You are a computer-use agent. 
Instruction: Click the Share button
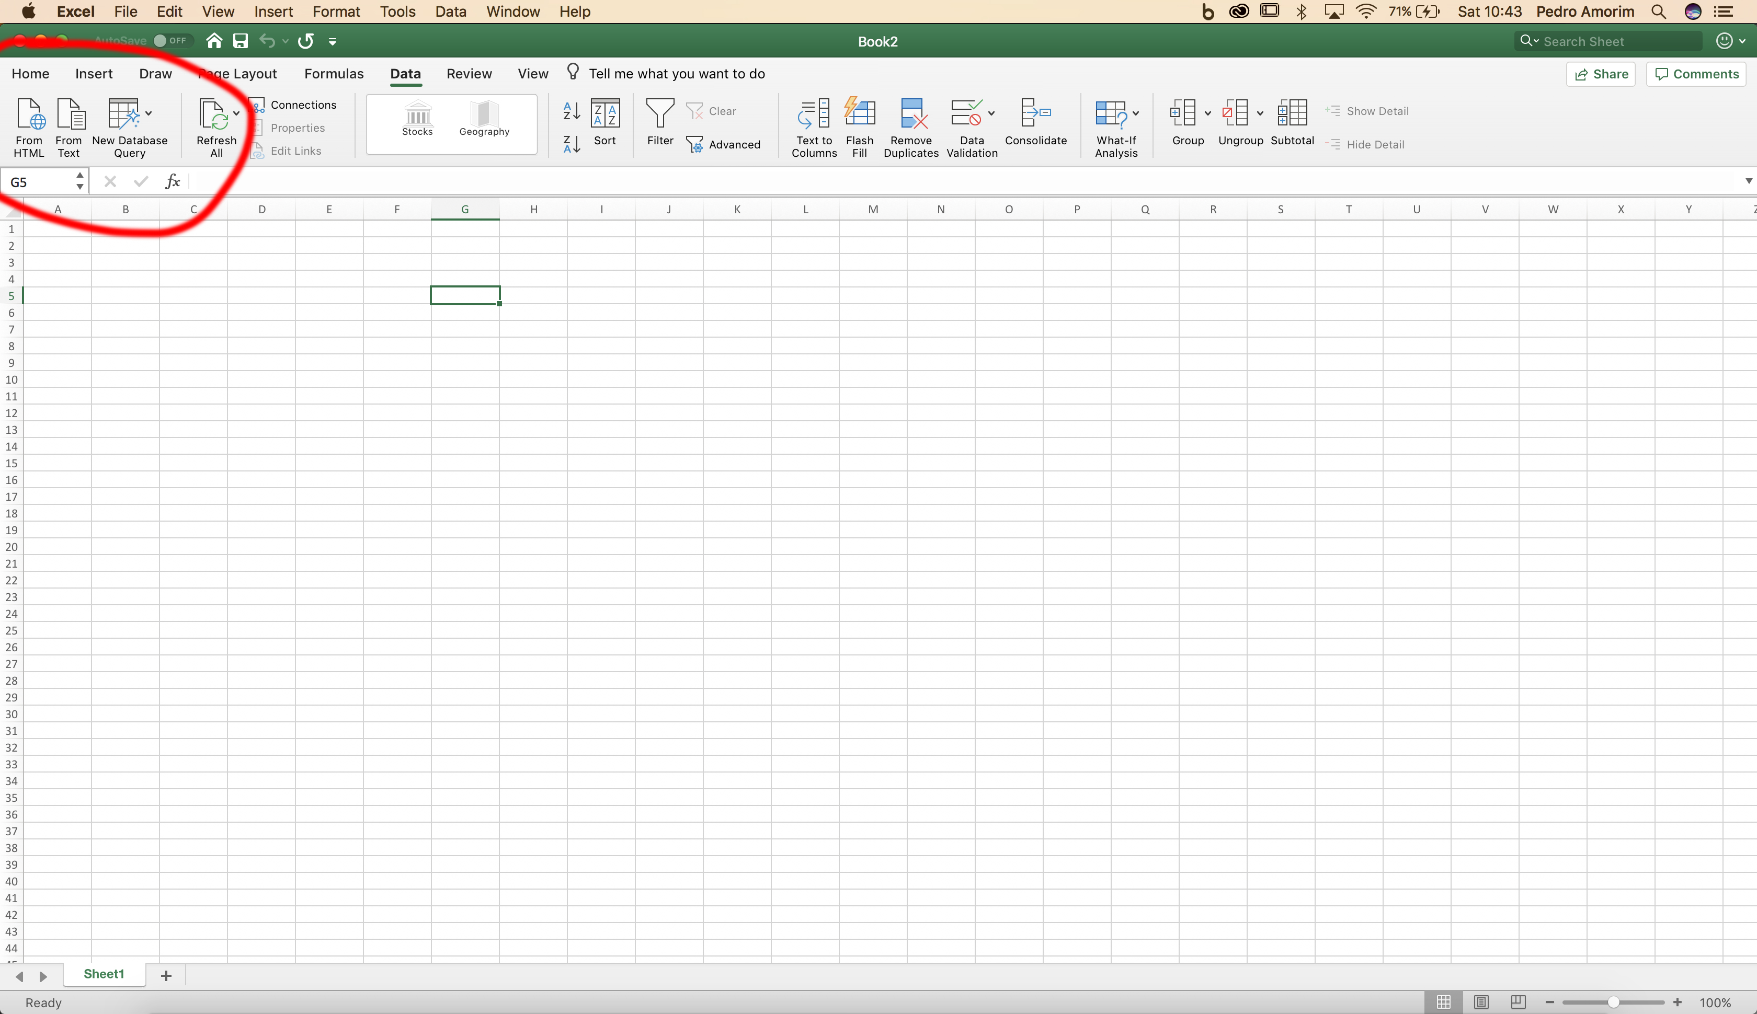pos(1601,74)
